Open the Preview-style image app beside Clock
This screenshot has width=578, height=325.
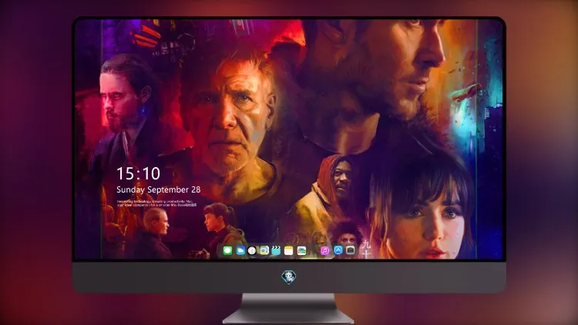(x=264, y=251)
